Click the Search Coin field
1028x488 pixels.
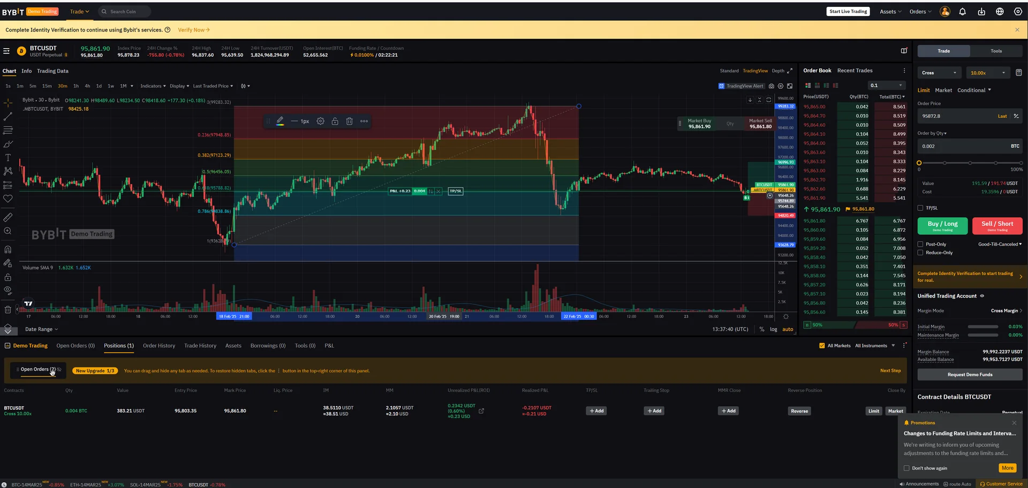click(x=124, y=12)
